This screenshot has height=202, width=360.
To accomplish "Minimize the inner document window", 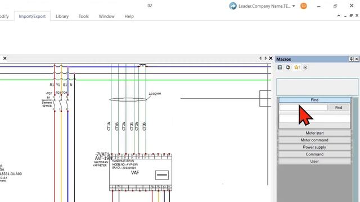I will click(345, 16).
